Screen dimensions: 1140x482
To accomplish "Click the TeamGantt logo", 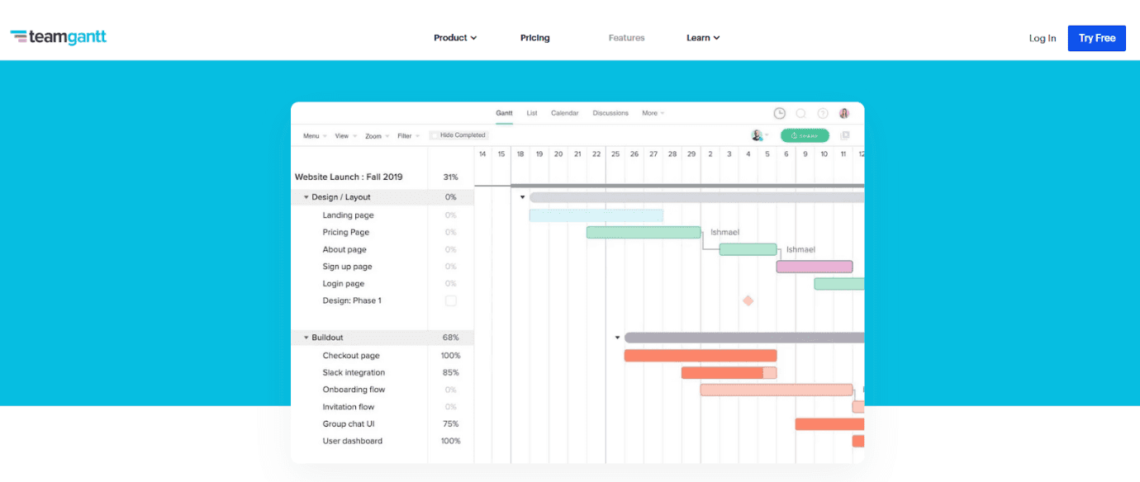I will click(x=58, y=36).
